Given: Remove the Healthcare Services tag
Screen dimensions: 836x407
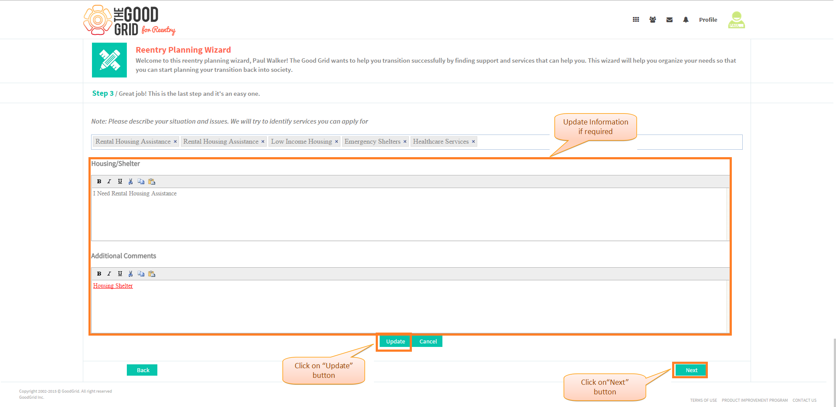Looking at the screenshot, I should pos(473,141).
